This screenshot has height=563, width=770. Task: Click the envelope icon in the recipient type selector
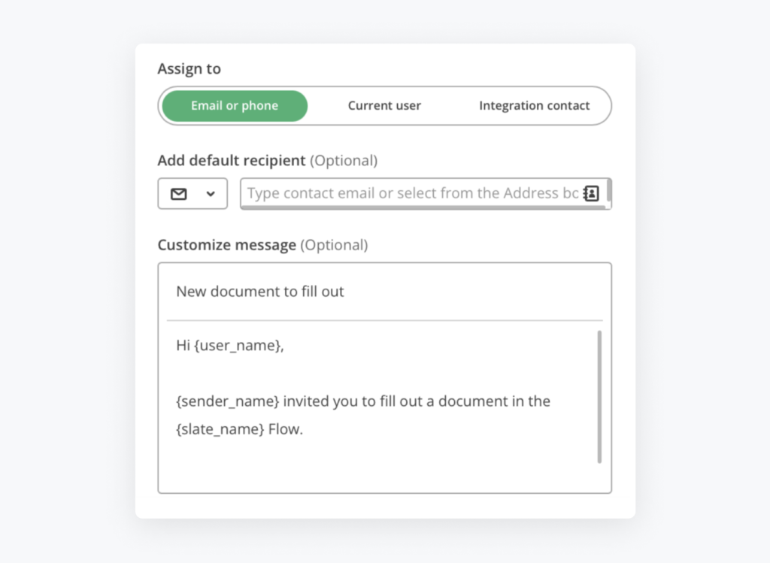[178, 194]
